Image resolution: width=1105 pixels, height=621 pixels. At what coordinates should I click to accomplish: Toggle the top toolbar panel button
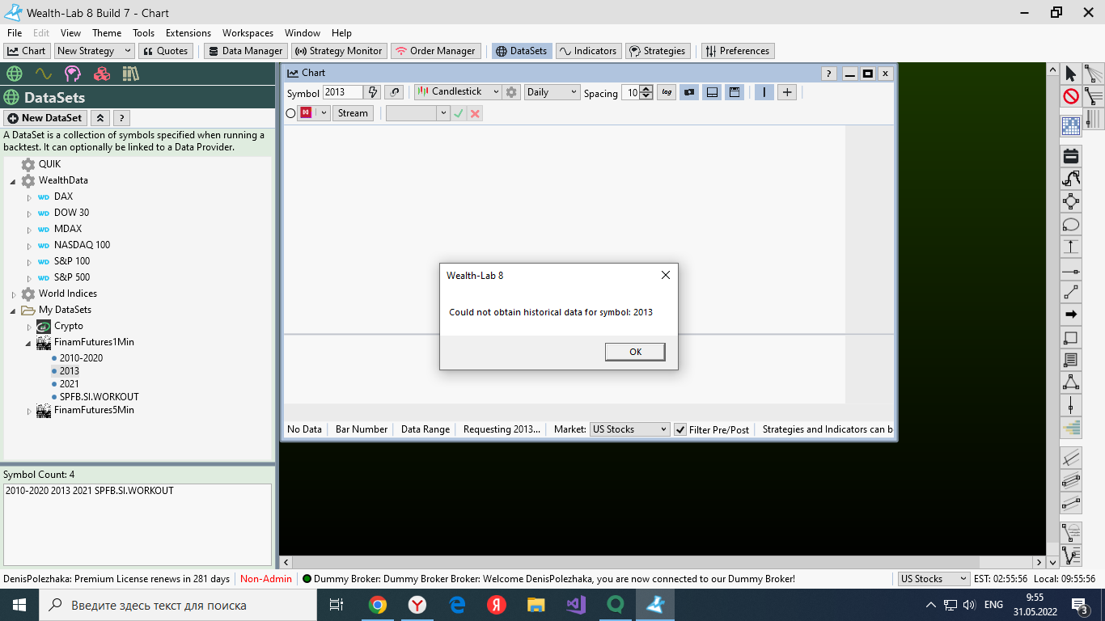pyautogui.click(x=735, y=92)
